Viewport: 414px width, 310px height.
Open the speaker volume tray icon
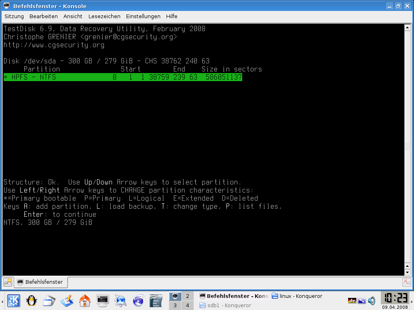pos(372,300)
